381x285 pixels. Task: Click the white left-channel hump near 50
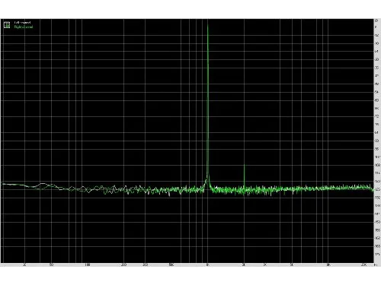(43, 183)
